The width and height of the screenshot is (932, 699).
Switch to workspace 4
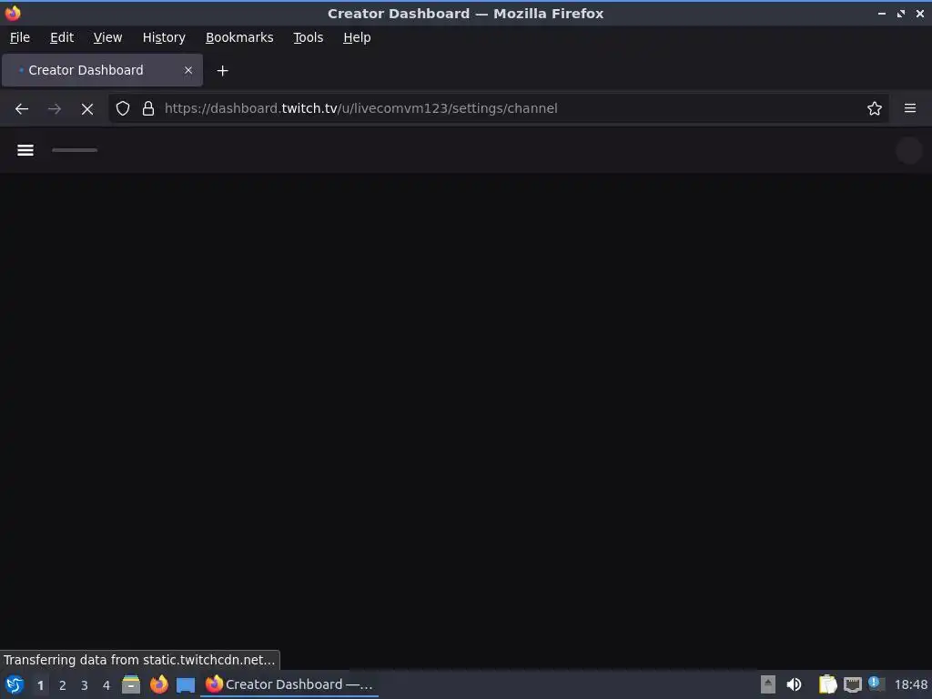(x=106, y=685)
